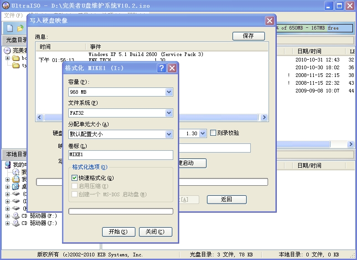Click the New file toolbar icon
The image size is (357, 260).
coord(10,28)
